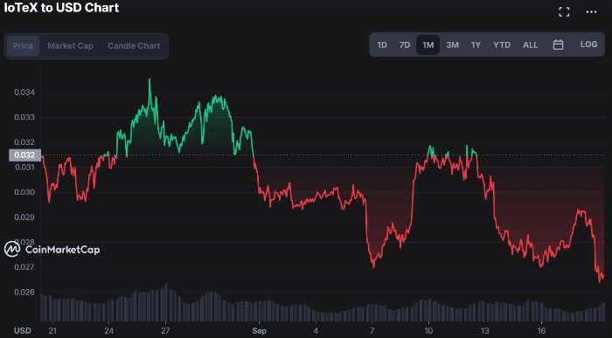Open the calendar date range picker
Viewport: 612px width, 338px height.
tap(558, 45)
